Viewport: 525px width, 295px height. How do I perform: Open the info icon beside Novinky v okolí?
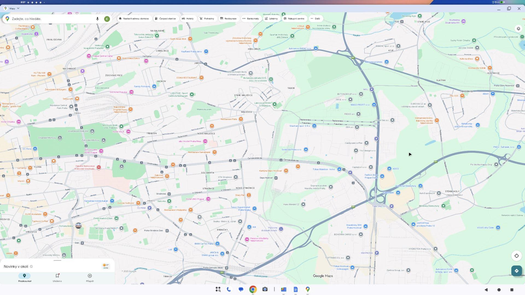tap(31, 267)
